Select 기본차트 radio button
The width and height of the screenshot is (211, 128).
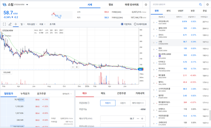[122, 24]
